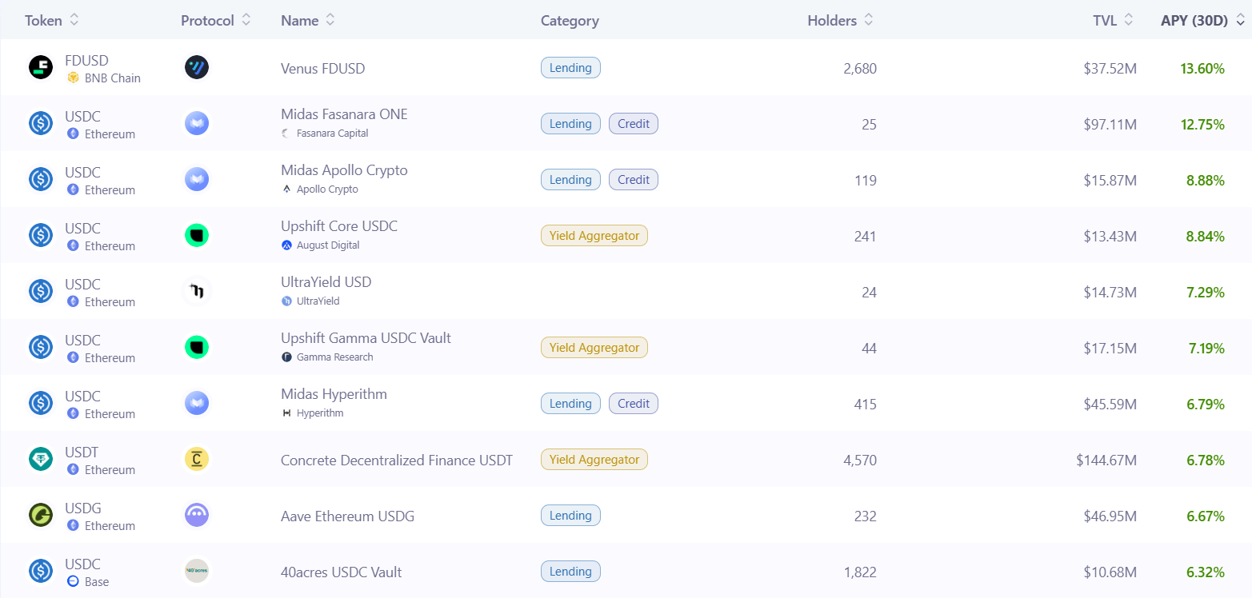1252x598 pixels.
Task: Click the Aave protocol icon
Action: (196, 516)
